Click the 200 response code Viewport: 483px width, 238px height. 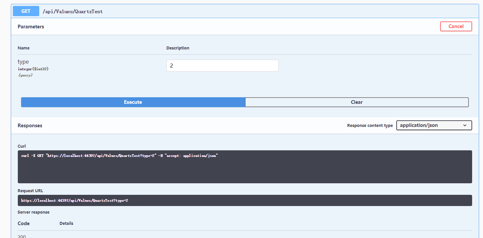click(22, 236)
